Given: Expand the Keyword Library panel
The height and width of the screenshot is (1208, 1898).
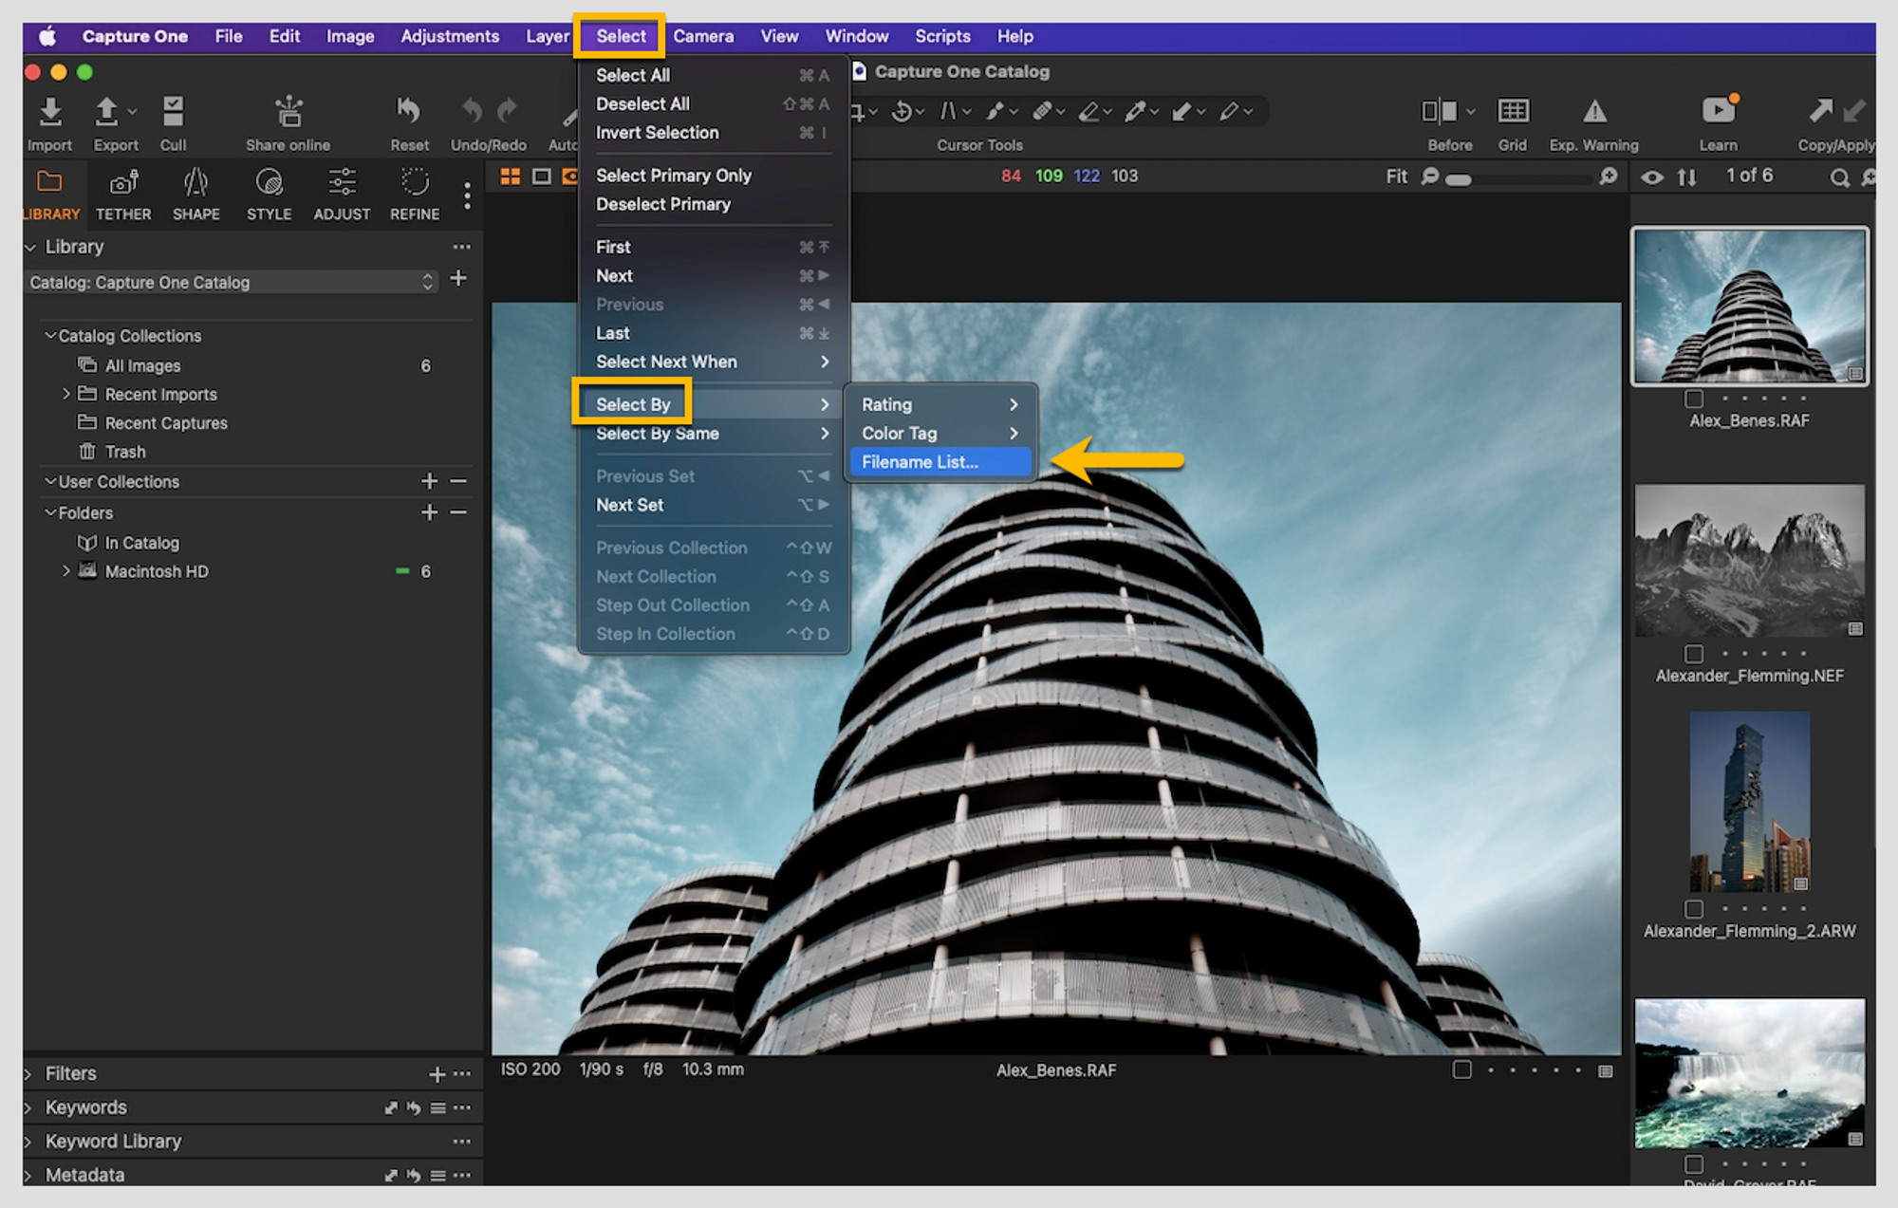Looking at the screenshot, I should pyautogui.click(x=28, y=1142).
